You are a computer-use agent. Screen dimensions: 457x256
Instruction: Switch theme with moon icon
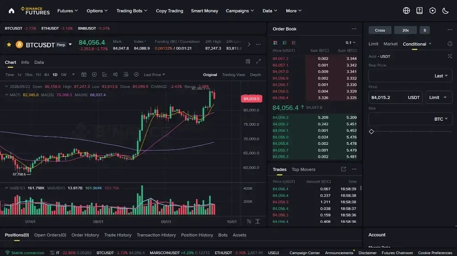(445, 11)
